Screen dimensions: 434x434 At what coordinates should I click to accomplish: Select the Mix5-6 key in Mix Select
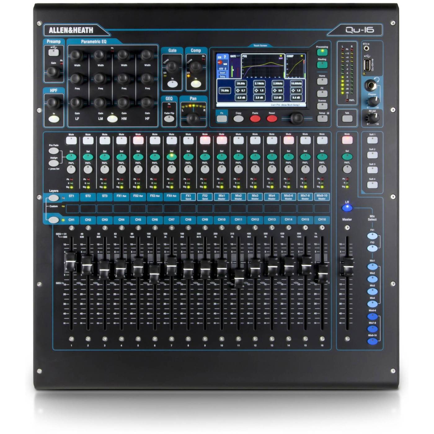(372, 317)
